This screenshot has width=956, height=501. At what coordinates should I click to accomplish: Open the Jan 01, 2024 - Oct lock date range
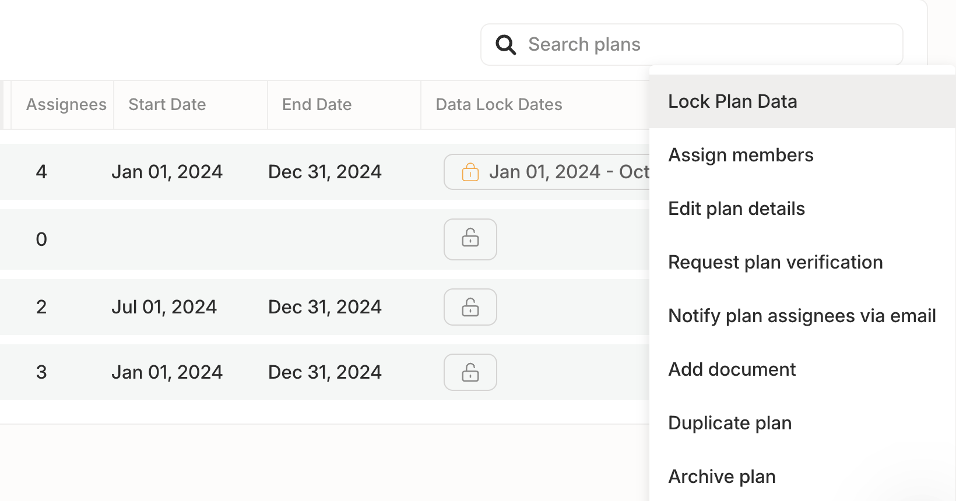point(547,172)
